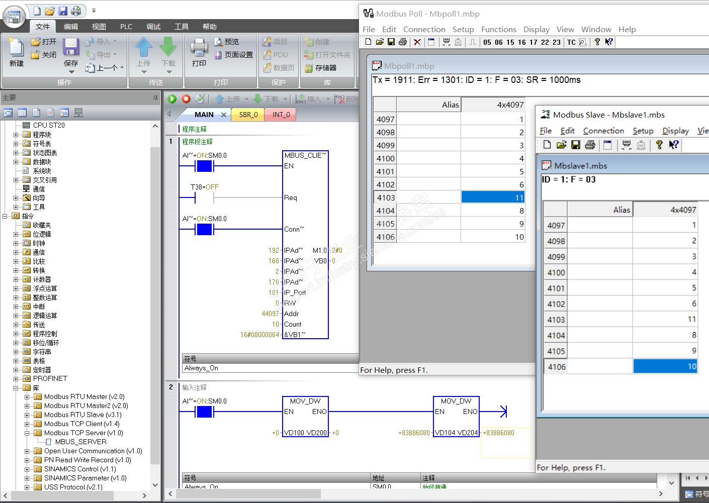The width and height of the screenshot is (709, 503).
Task: Click the TC traffic icon in Modbus Poll
Action: [571, 42]
